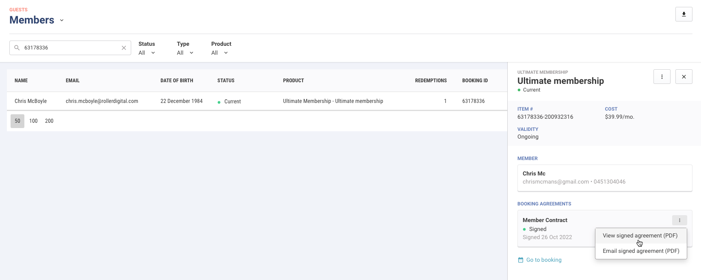The height and width of the screenshot is (280, 701).
Task: Open the Status filter dropdown
Action: pyautogui.click(x=147, y=53)
